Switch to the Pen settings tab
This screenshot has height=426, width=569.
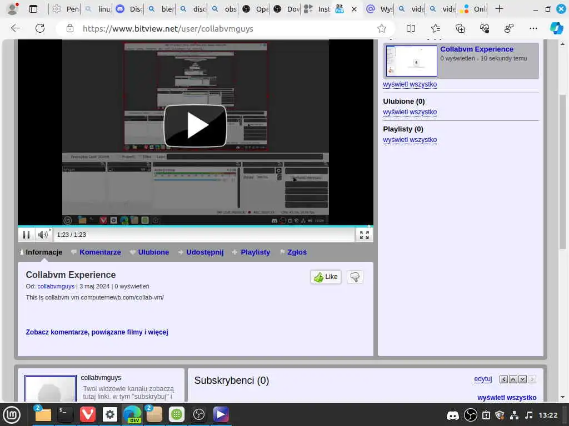point(66,9)
